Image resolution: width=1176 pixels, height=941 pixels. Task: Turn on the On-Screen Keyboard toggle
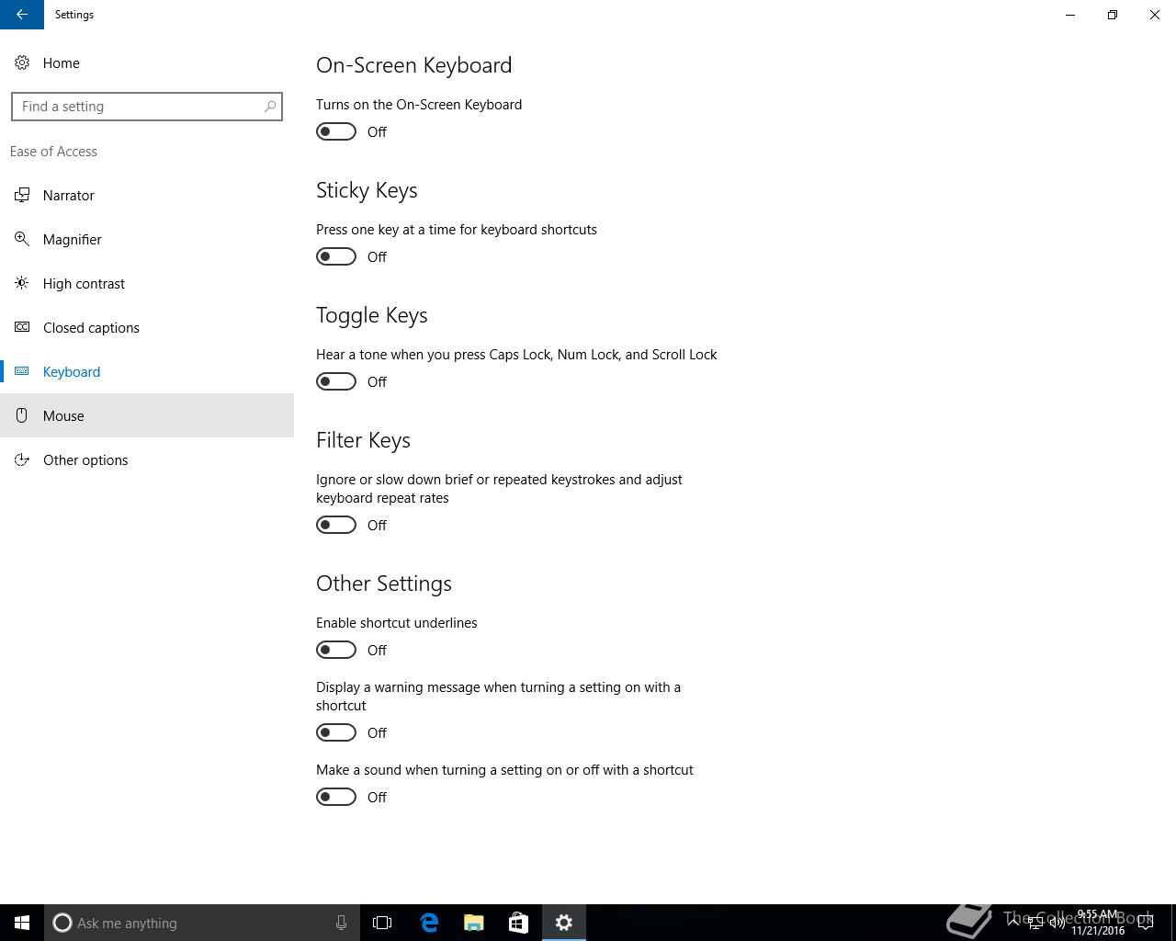click(x=336, y=131)
